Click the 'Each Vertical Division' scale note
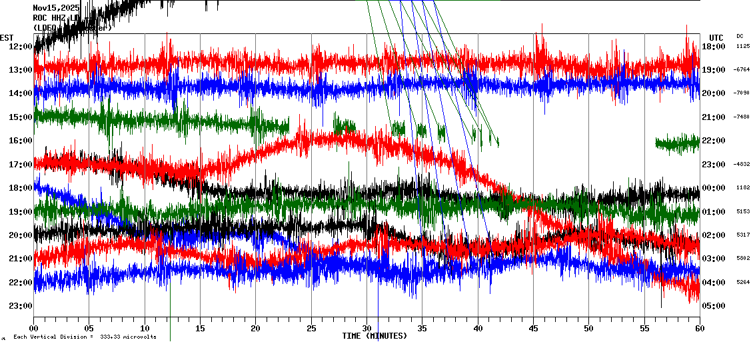Image resolution: width=753 pixels, height=346 pixels. click(85, 337)
